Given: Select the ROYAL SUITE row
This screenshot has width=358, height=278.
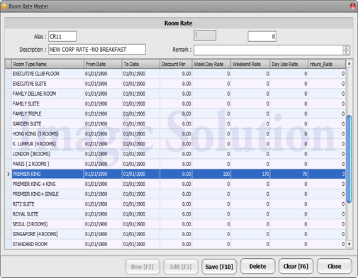Looking at the screenshot, I should tap(175, 214).
